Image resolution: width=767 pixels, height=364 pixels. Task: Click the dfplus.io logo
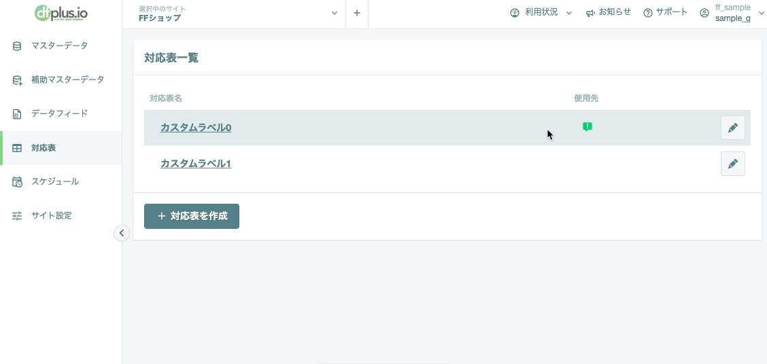[x=61, y=13]
